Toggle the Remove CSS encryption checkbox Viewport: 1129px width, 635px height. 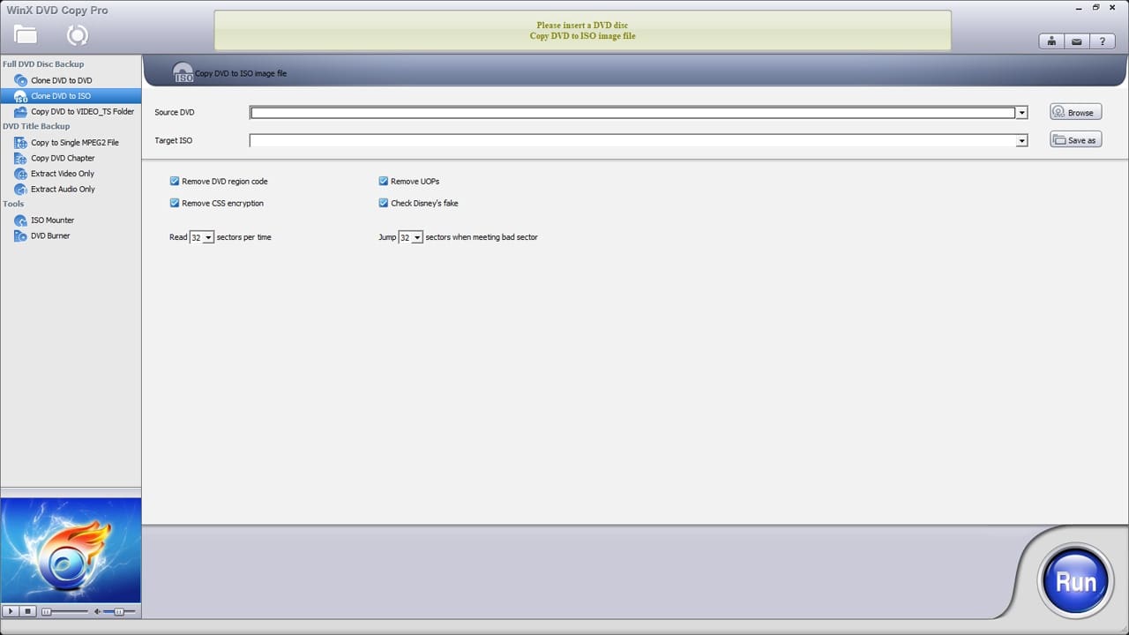[175, 204]
